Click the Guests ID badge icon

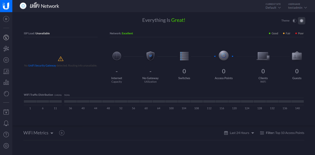click(x=297, y=56)
